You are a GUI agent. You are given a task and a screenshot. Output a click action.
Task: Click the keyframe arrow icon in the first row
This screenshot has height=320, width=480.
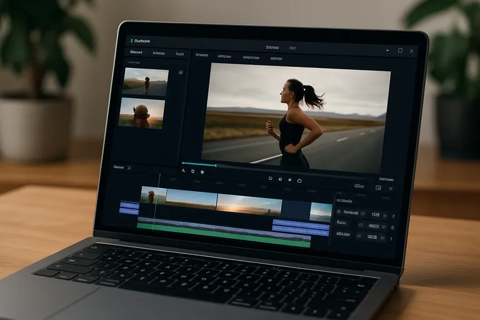click(386, 216)
